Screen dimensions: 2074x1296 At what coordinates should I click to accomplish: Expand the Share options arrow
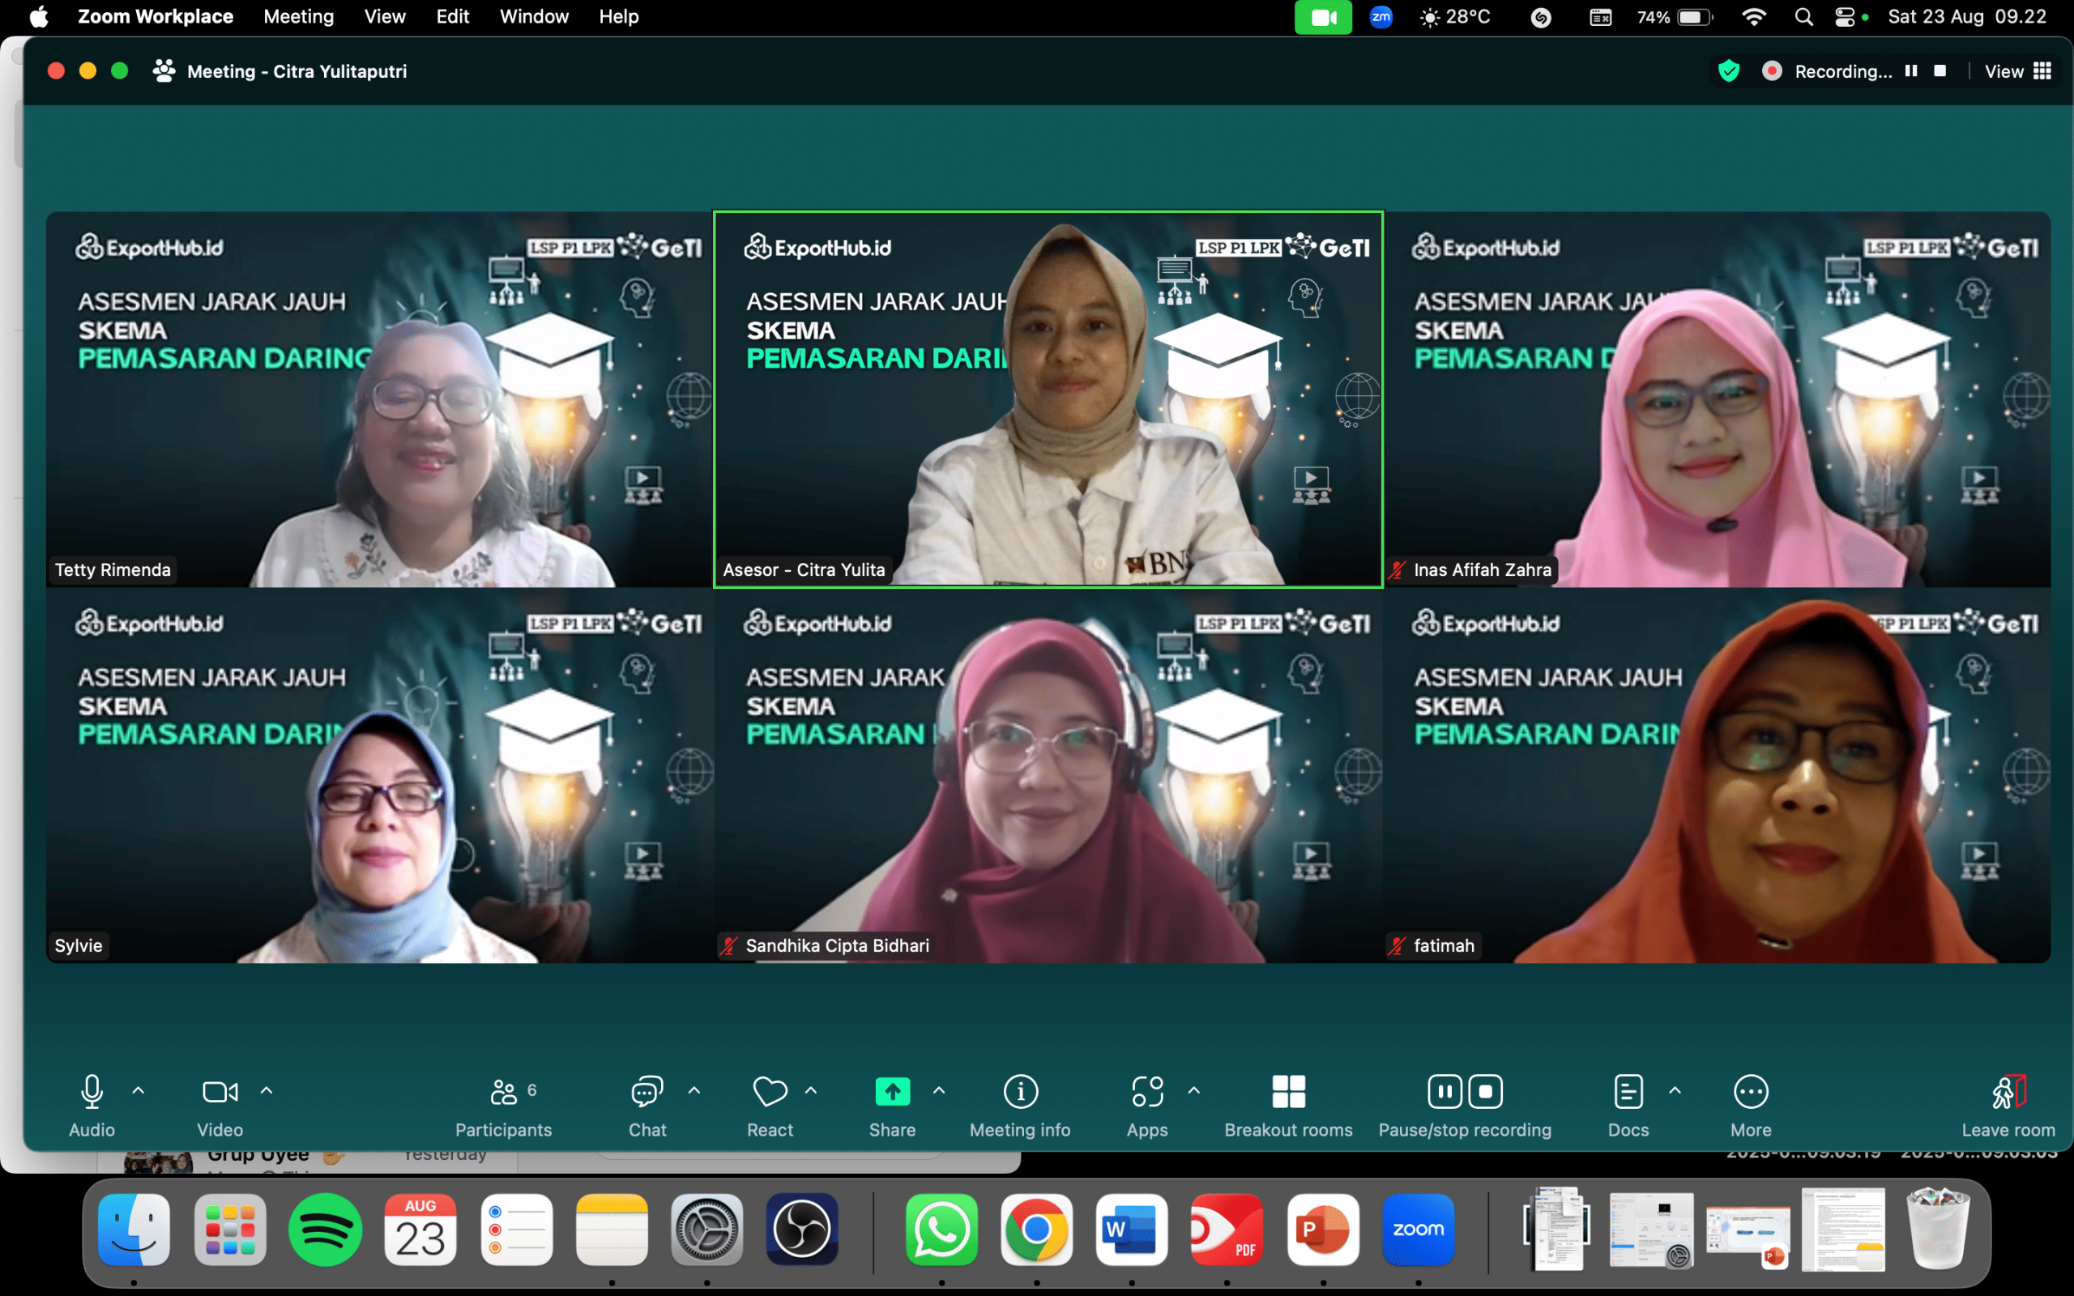pyautogui.click(x=939, y=1091)
